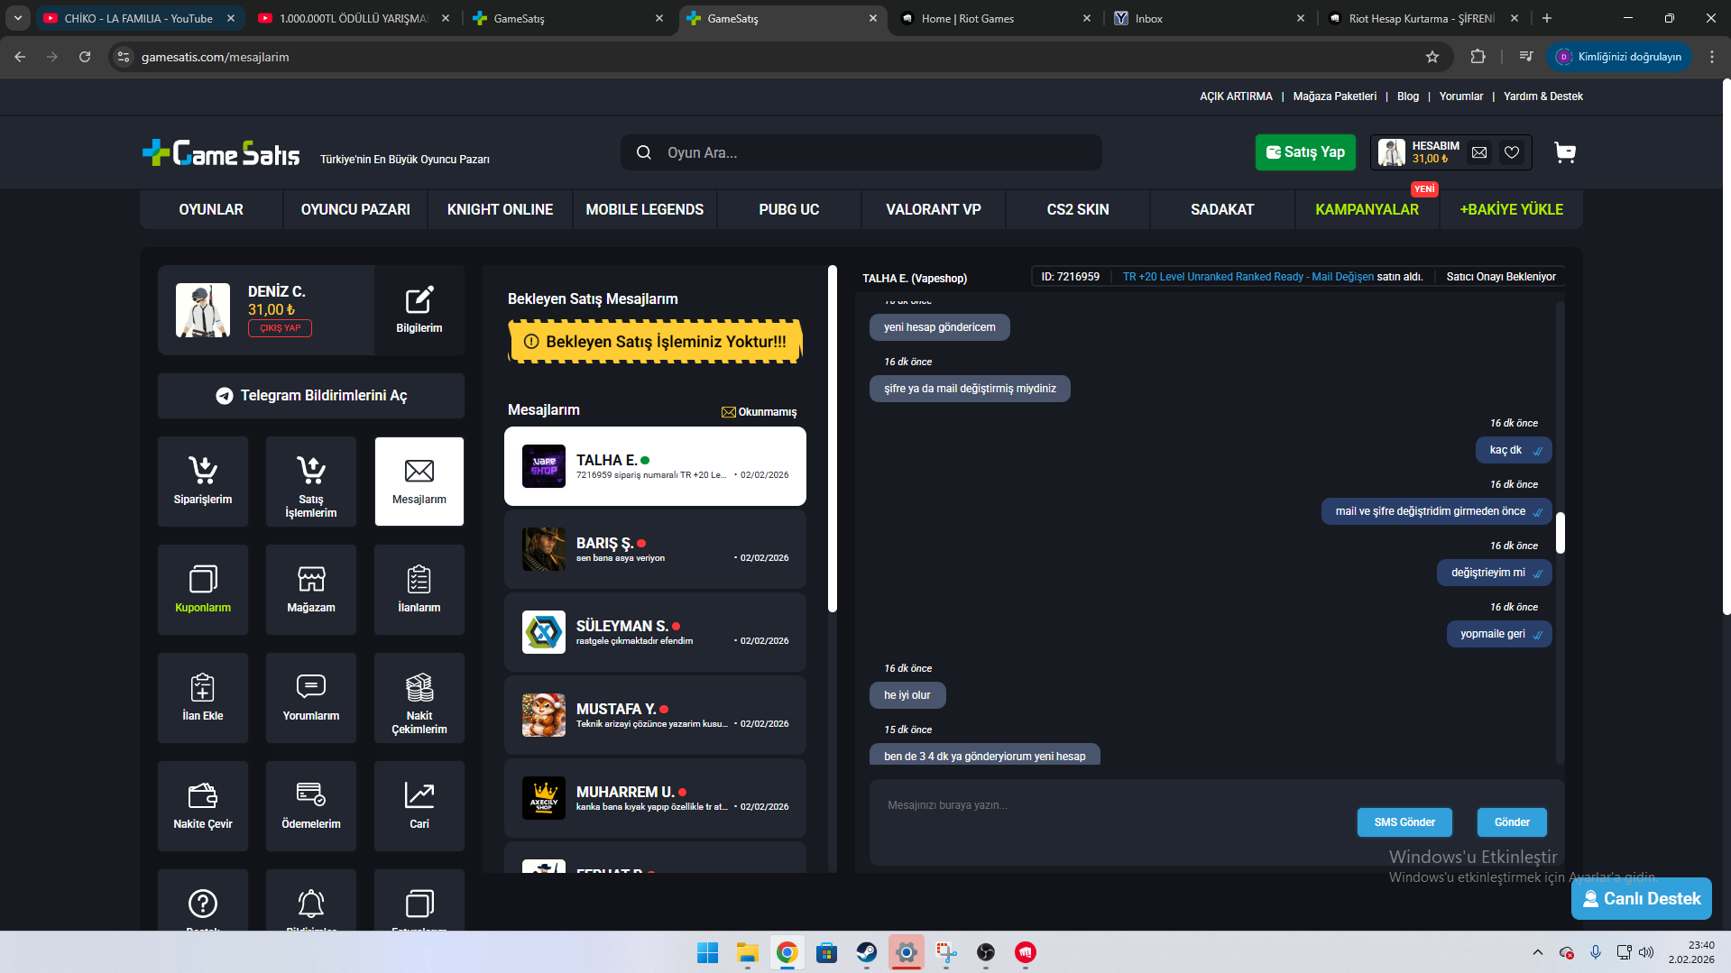The height and width of the screenshot is (973, 1731).
Task: Open Mağazam store tile
Action: pyautogui.click(x=311, y=590)
